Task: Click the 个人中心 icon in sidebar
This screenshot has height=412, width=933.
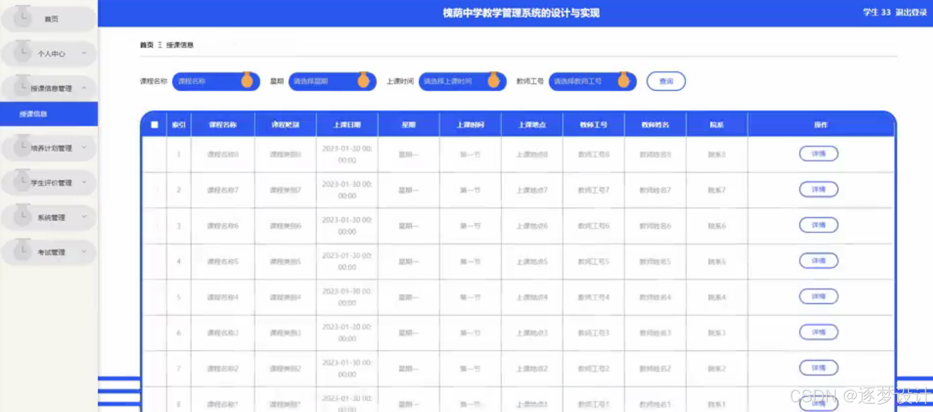Action: tap(23, 53)
